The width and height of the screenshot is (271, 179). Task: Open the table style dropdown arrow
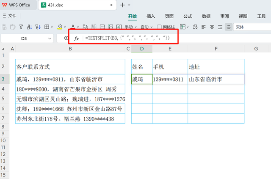(188, 27)
